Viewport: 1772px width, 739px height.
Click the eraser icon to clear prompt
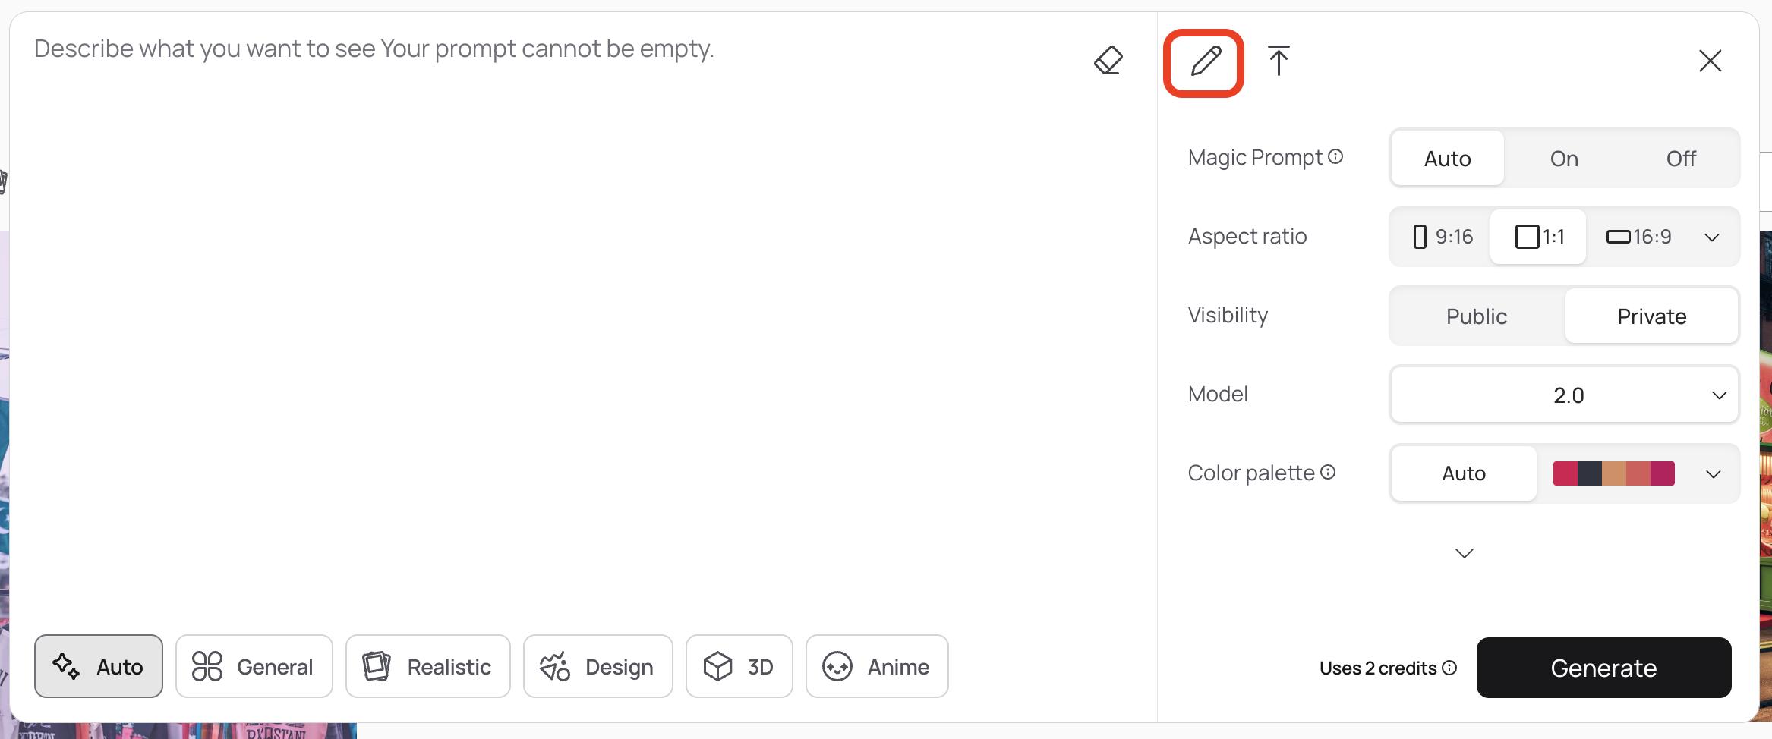pos(1108,61)
